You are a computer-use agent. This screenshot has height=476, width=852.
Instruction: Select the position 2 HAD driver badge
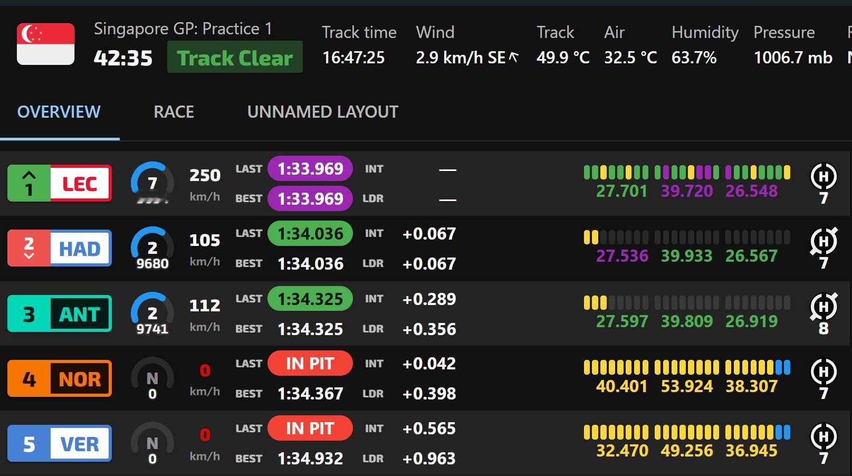coord(60,248)
